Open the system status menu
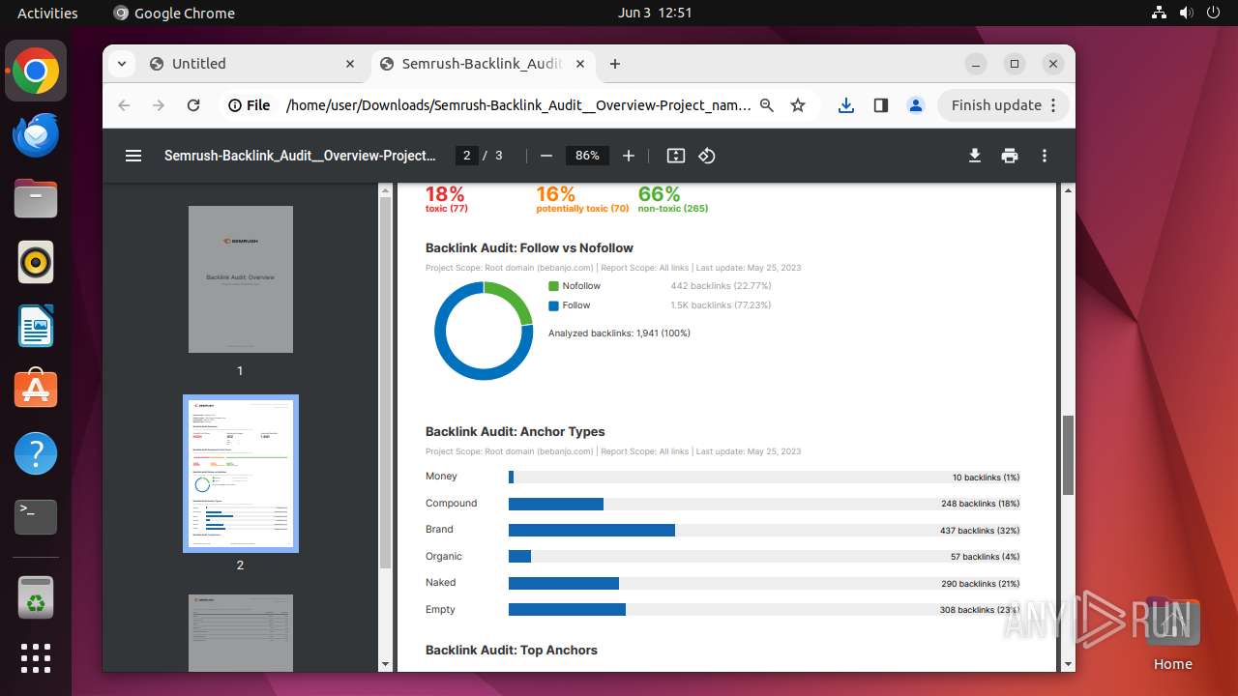The image size is (1238, 696). pyautogui.click(x=1186, y=13)
